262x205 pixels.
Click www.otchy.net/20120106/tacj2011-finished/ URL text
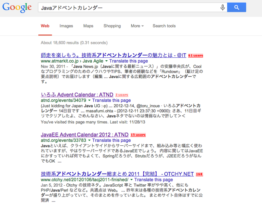85,179
